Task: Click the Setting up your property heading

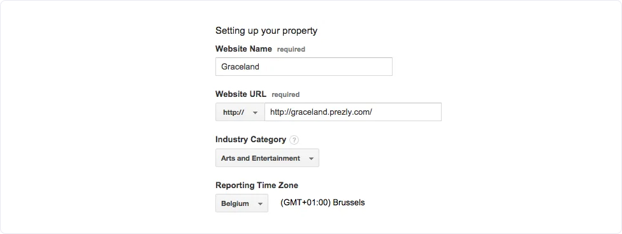Action: click(266, 31)
